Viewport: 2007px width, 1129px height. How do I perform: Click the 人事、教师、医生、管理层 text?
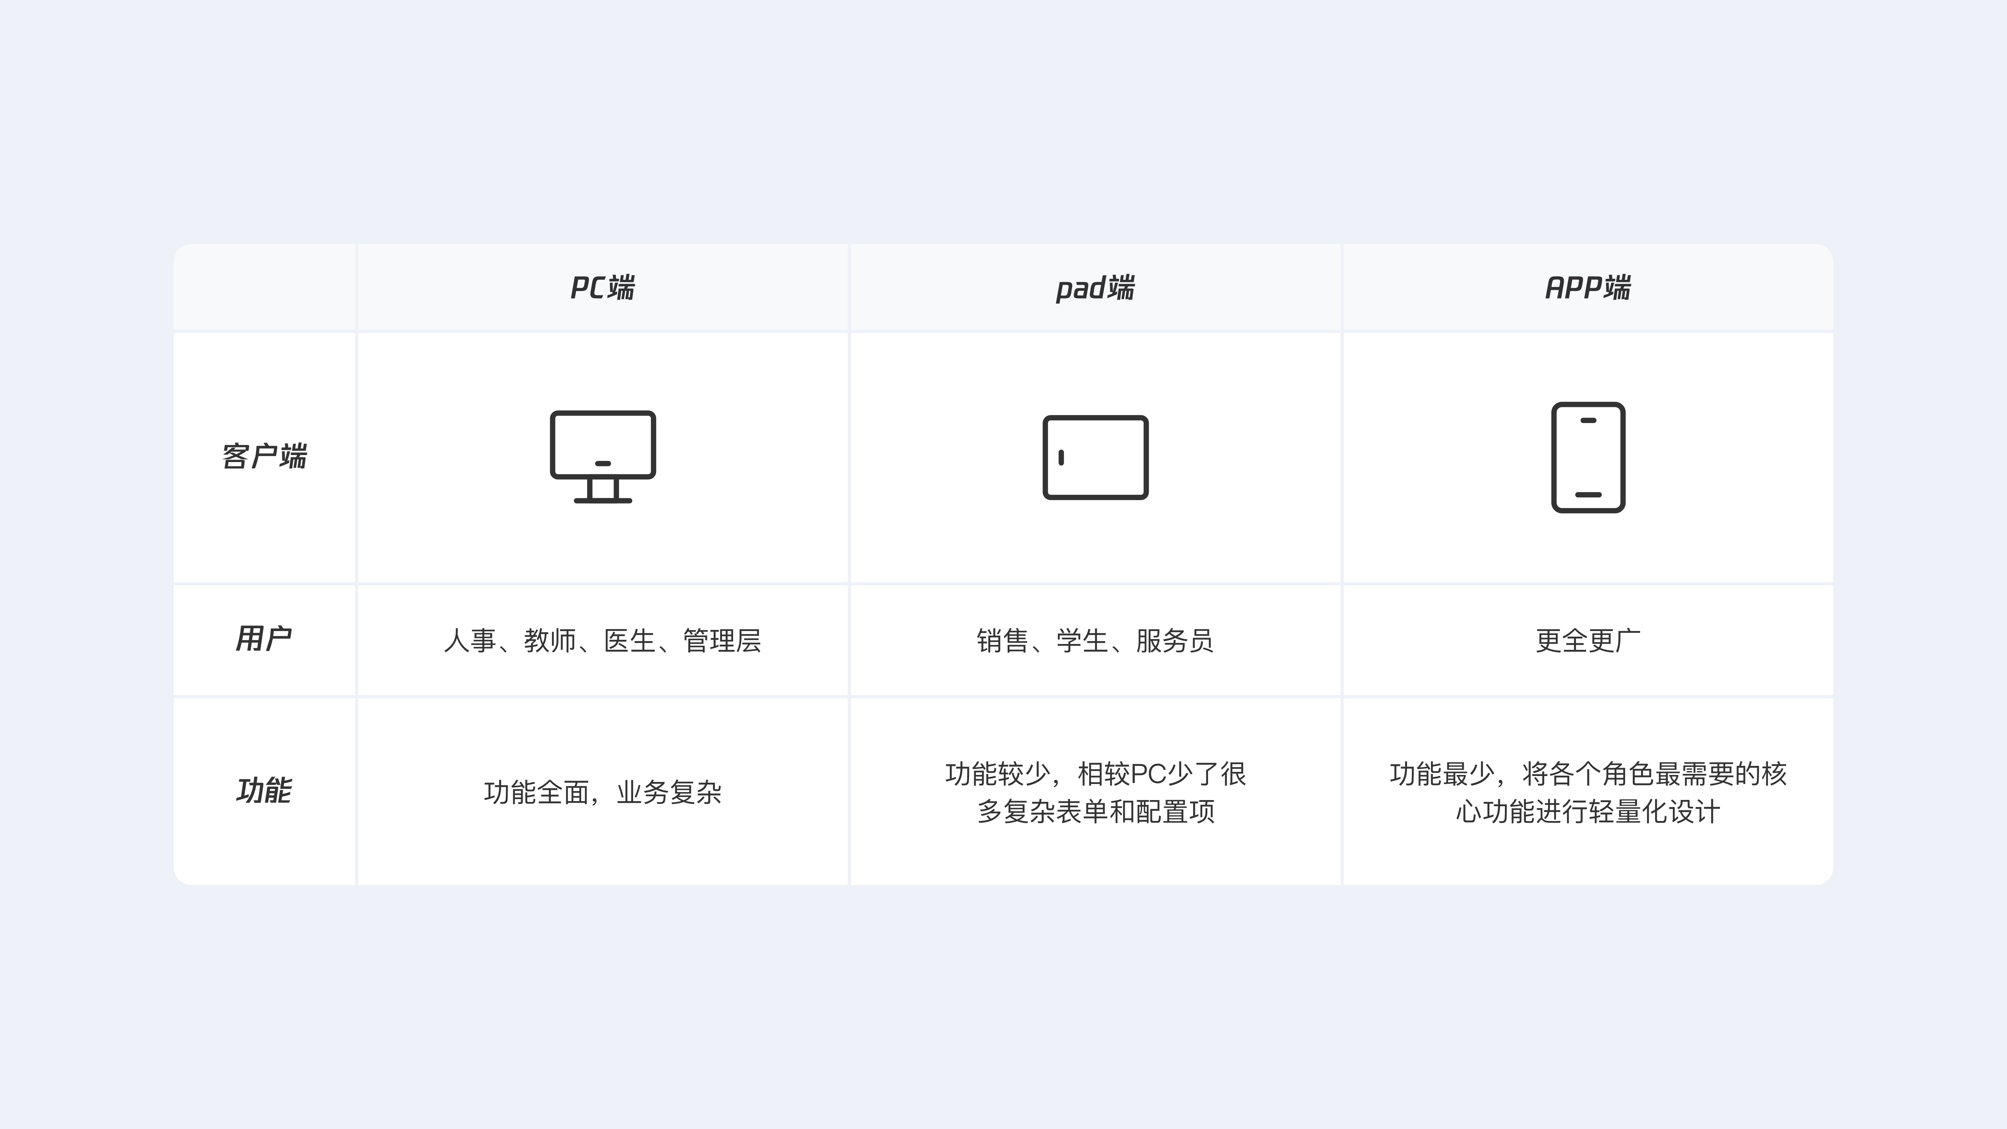click(x=602, y=640)
